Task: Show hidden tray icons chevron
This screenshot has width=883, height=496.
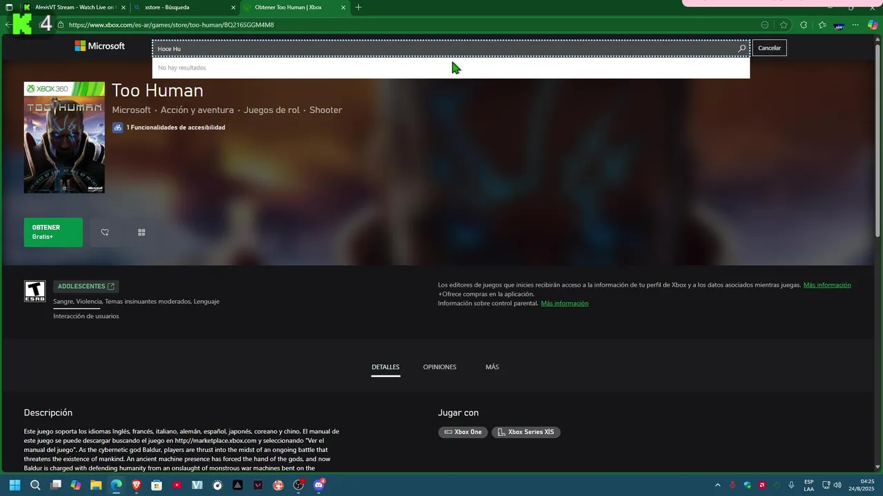Action: [x=717, y=485]
